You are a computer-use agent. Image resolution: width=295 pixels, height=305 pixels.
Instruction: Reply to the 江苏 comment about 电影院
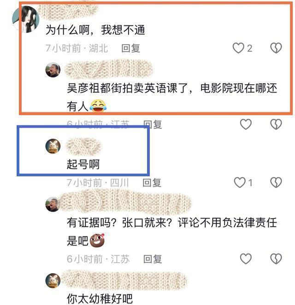(153, 124)
